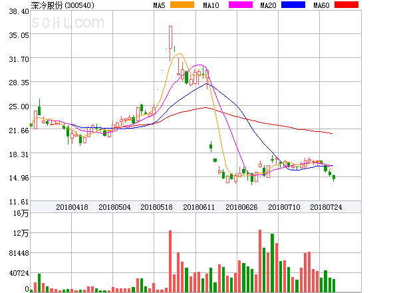Screen dimensions: 399x293
Task: Click the 20180710 date label
Action: tap(284, 207)
